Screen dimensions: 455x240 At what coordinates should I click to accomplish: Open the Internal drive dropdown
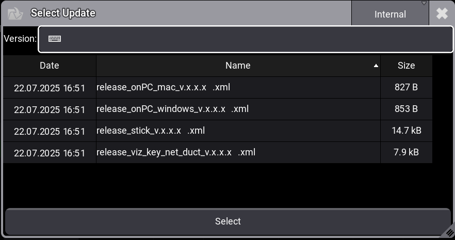[x=390, y=14]
